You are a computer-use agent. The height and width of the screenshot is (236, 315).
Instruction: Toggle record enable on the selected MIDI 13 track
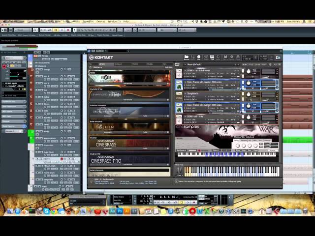coord(62,159)
